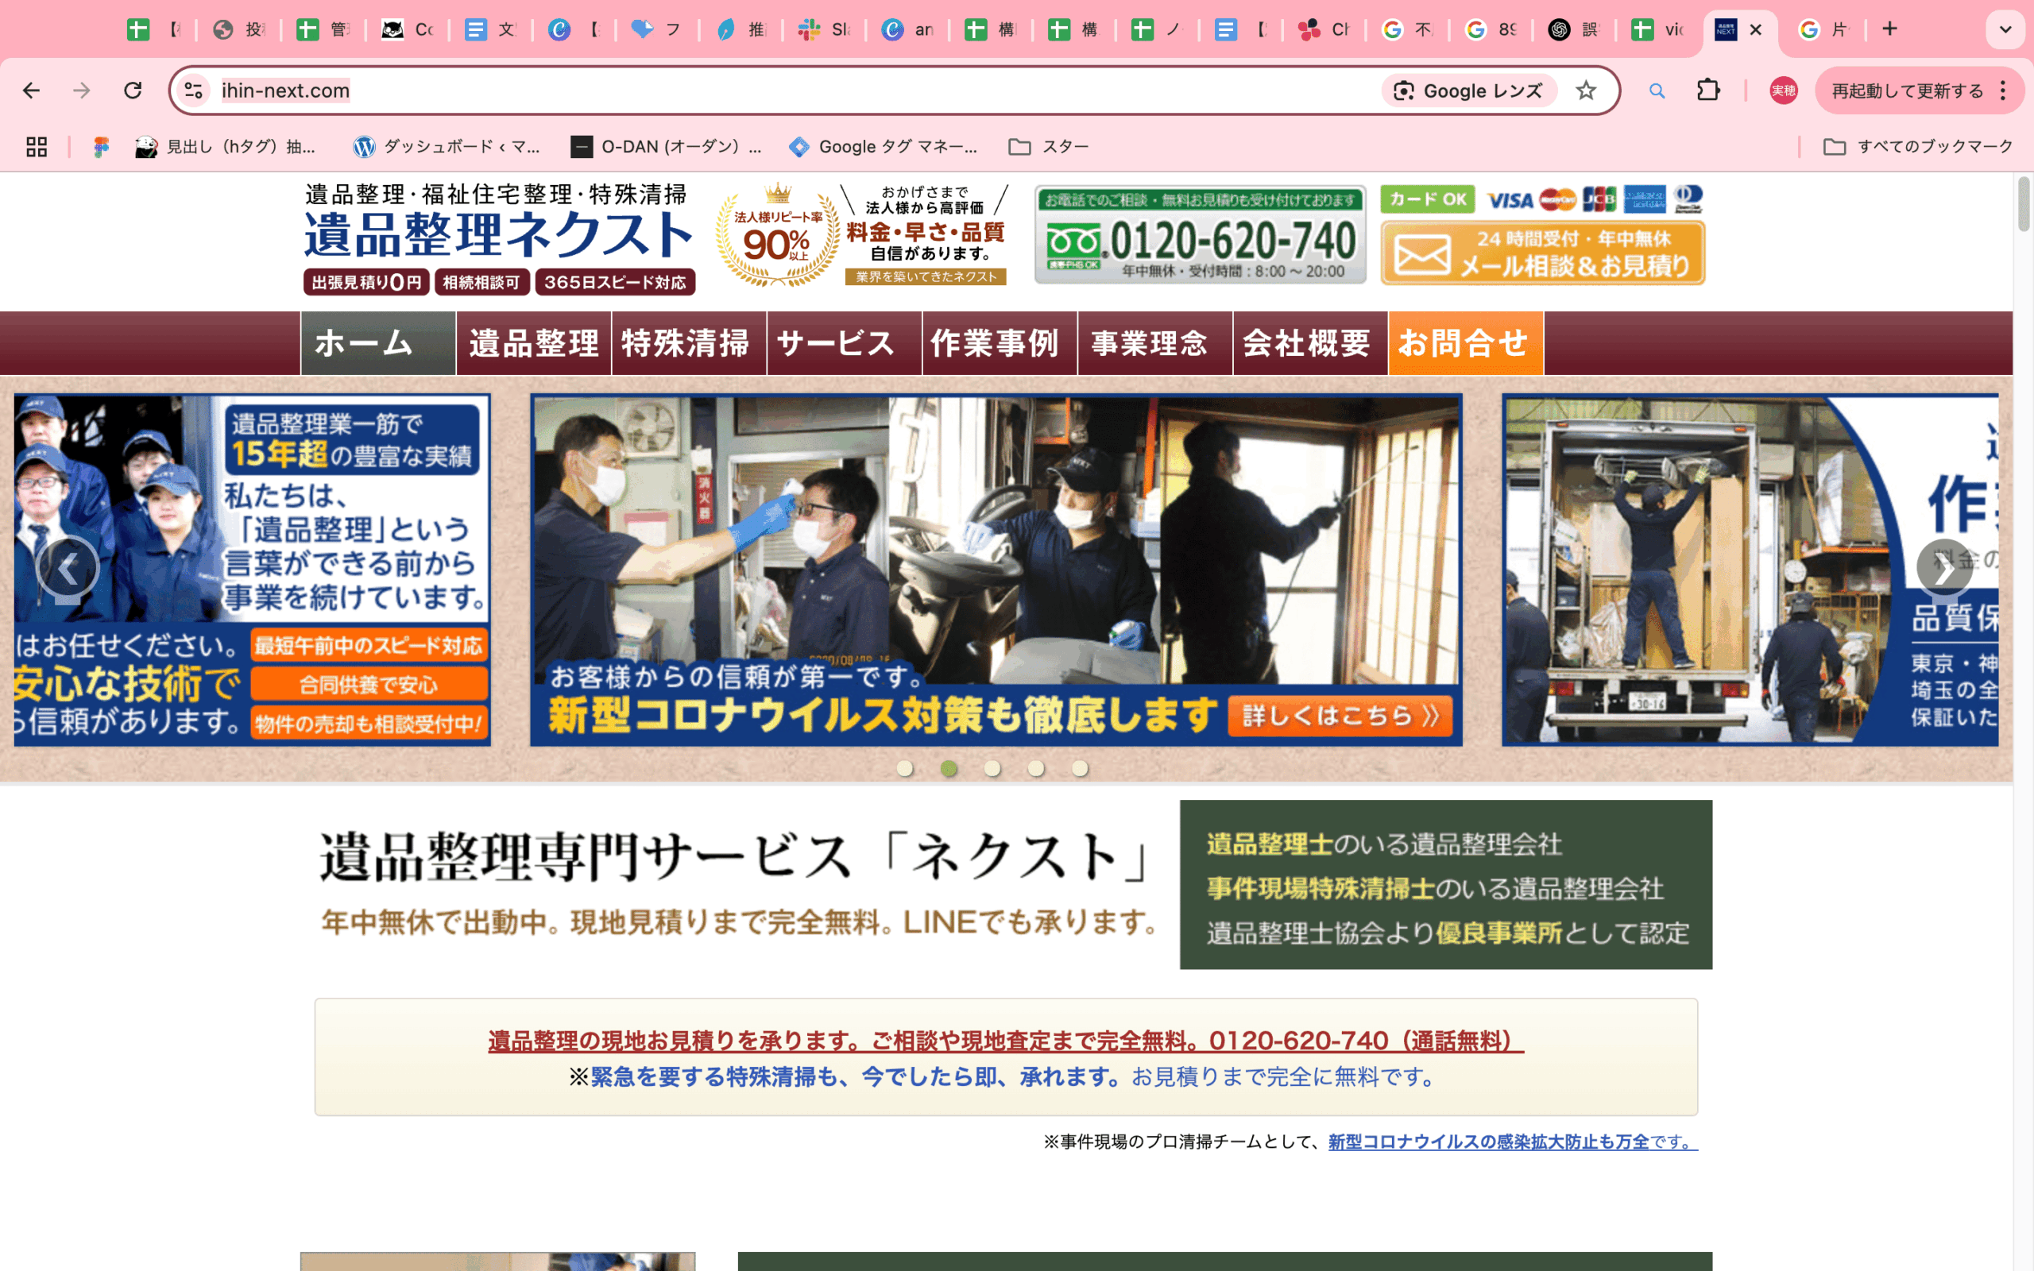Open the 事業理念 menu item

coord(1156,343)
